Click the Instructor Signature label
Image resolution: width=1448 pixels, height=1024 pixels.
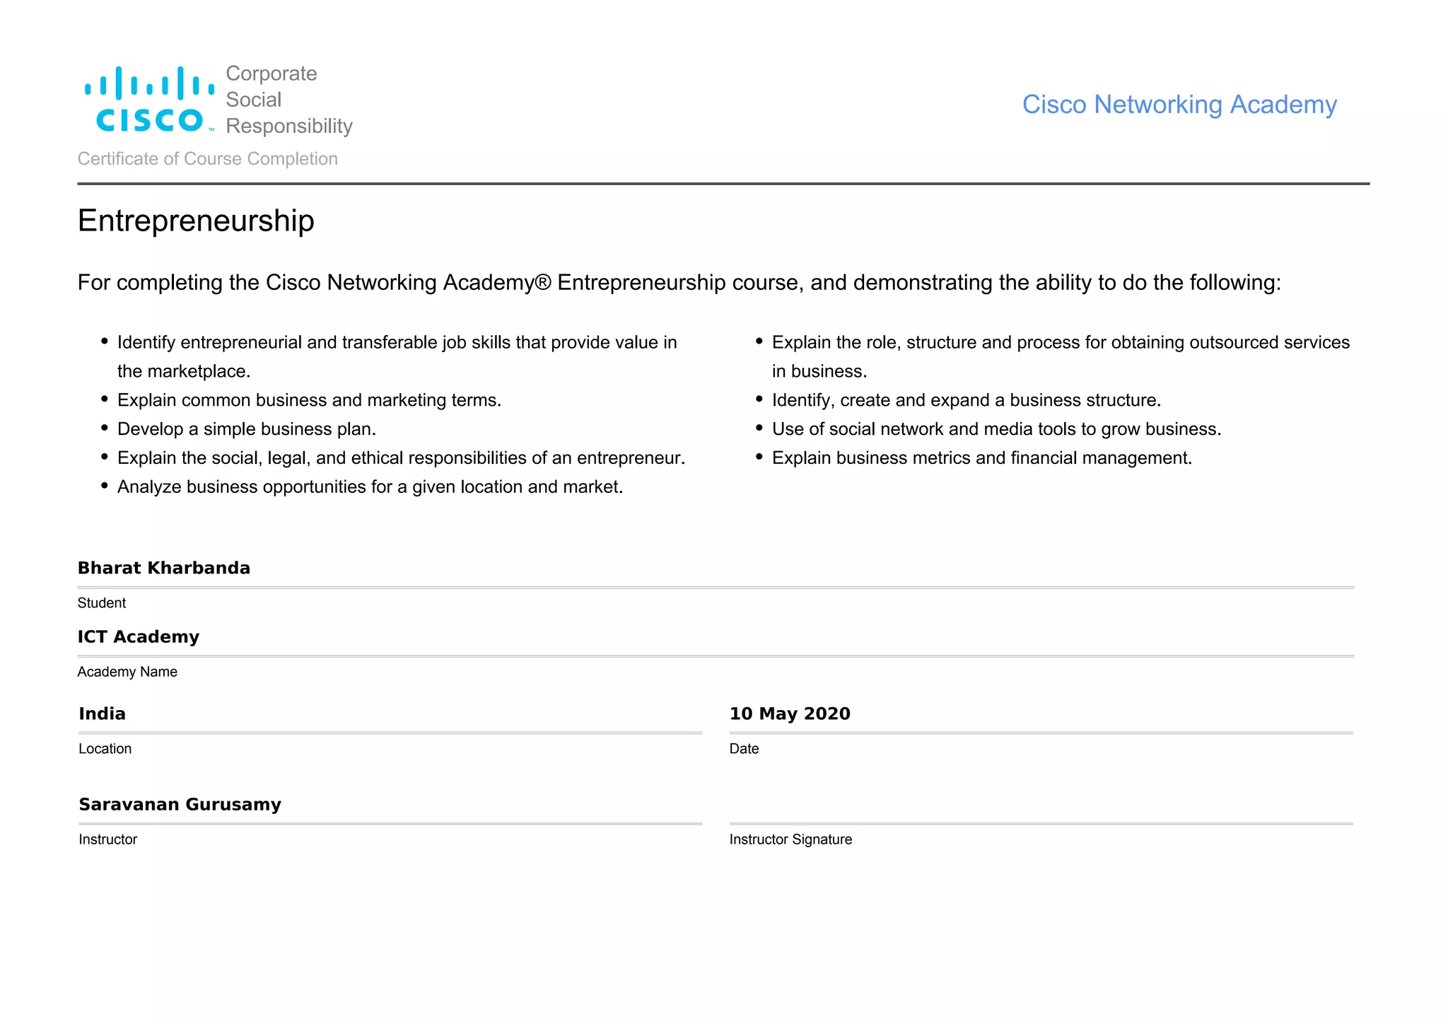(x=790, y=839)
